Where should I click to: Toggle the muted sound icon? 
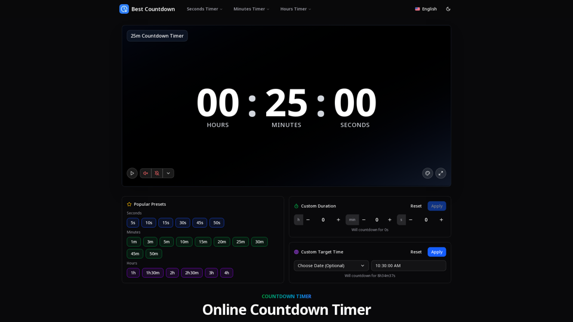pos(146,173)
